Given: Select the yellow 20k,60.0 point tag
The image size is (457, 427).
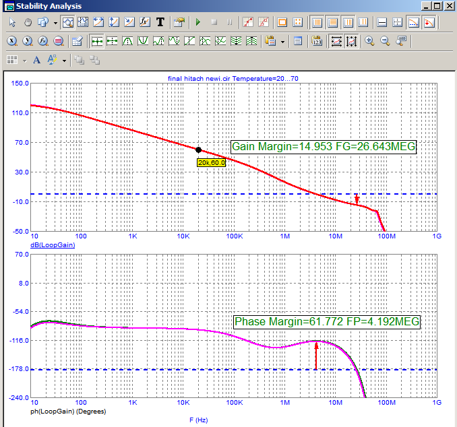Looking at the screenshot, I should click(x=211, y=162).
